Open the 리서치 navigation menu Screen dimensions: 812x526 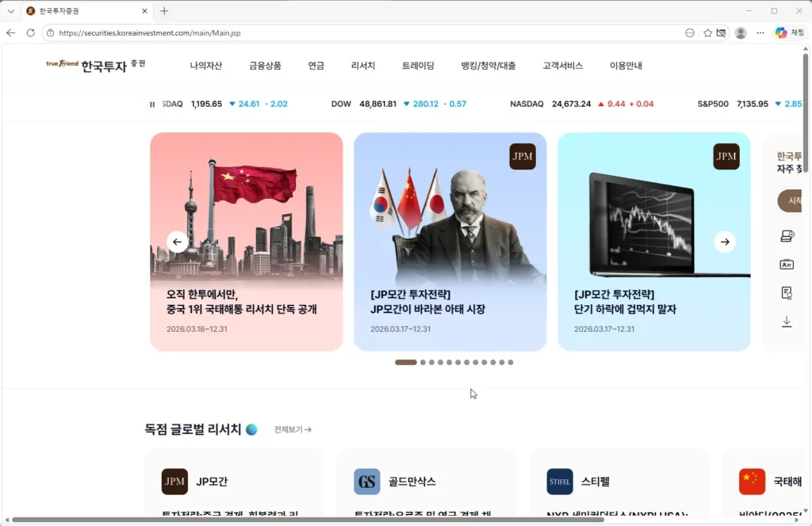click(x=362, y=67)
